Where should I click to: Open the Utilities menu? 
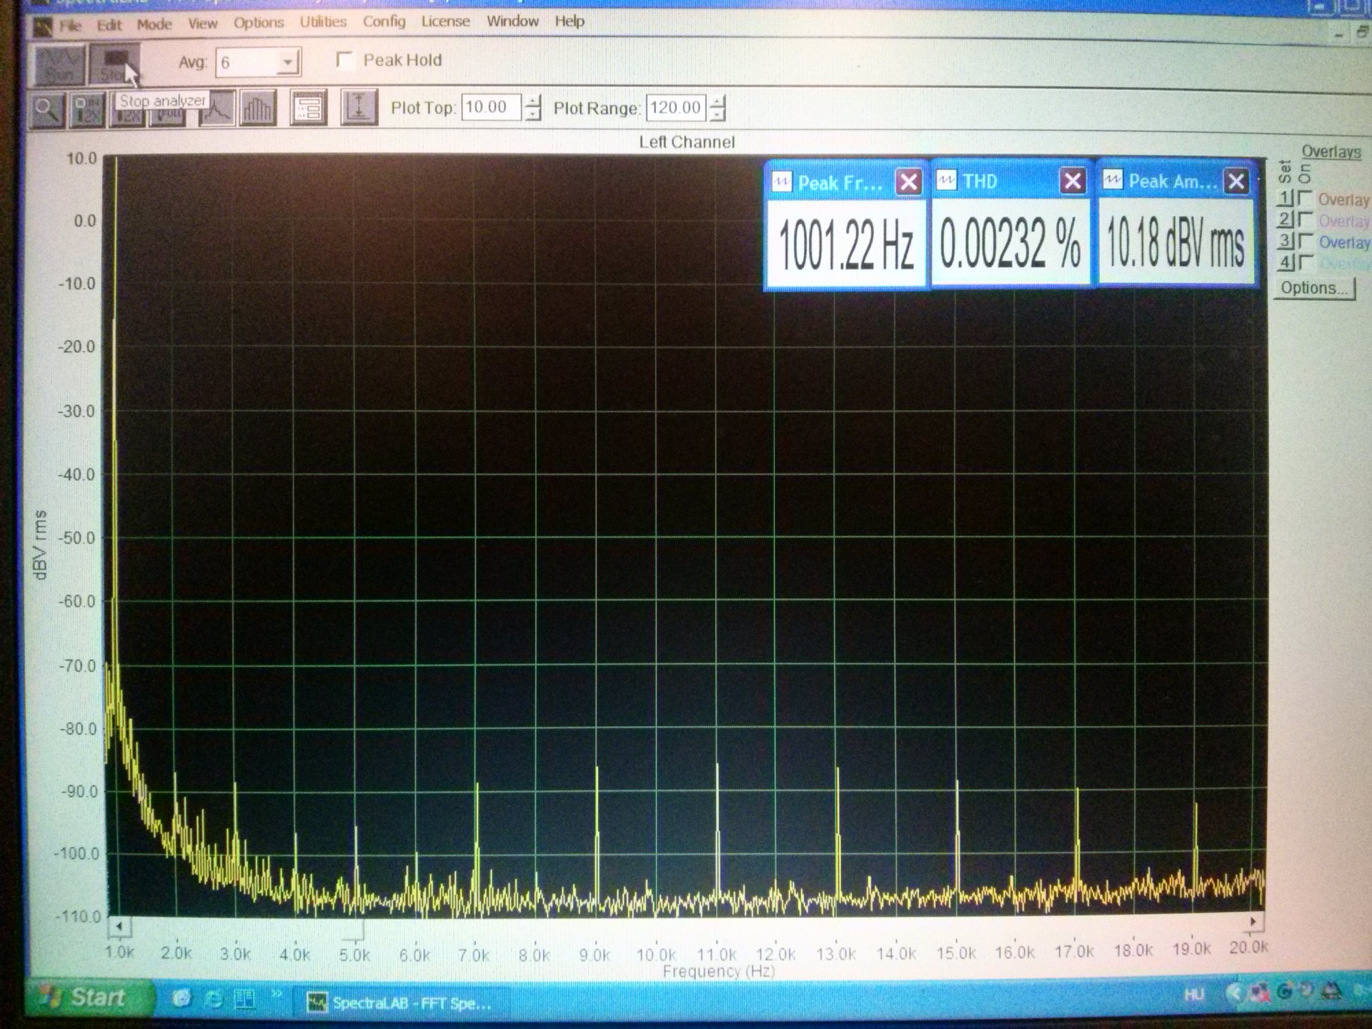pyautogui.click(x=323, y=22)
